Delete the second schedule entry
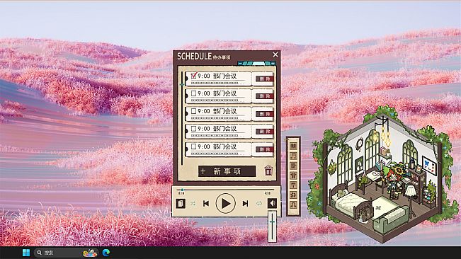 click(x=265, y=96)
